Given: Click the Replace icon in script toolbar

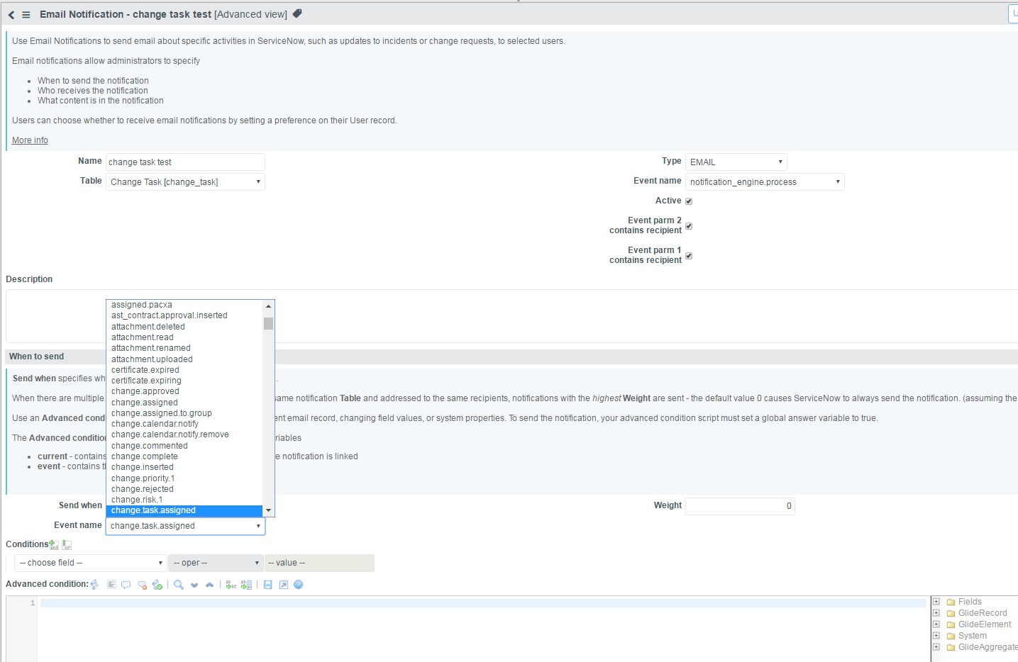Looking at the screenshot, I should [231, 585].
